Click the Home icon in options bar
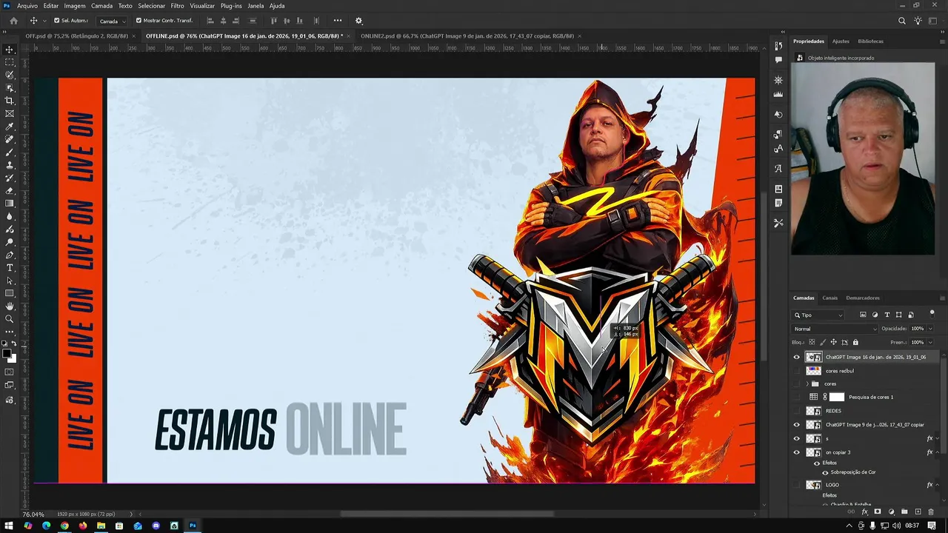Screen dimensions: 948x533 pos(13,21)
